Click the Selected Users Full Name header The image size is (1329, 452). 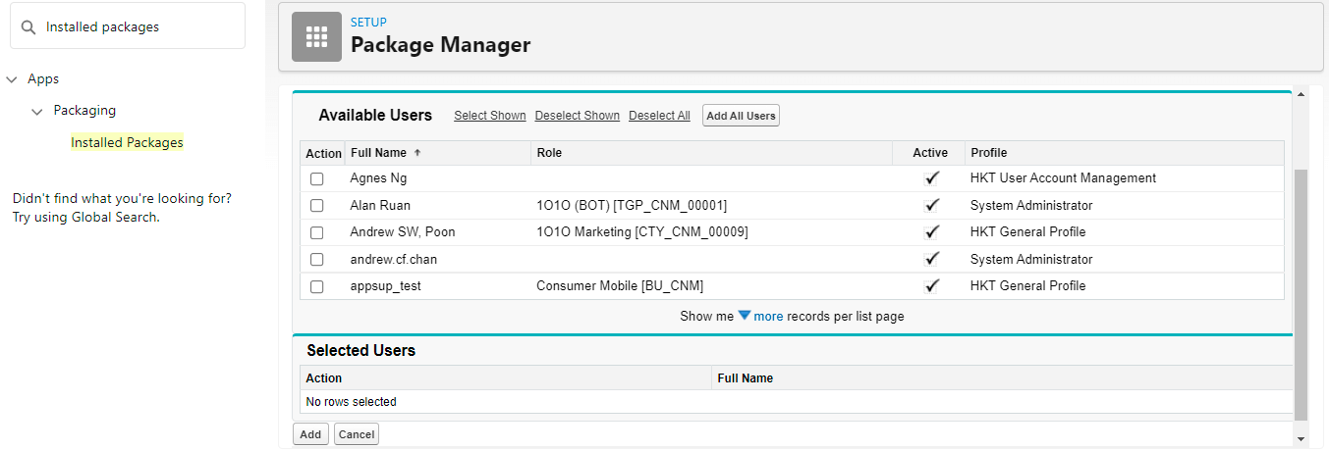click(x=746, y=378)
